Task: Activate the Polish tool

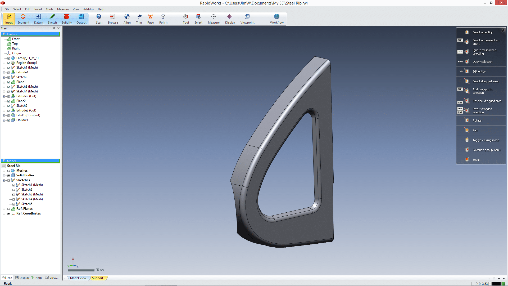Action: pos(163,19)
